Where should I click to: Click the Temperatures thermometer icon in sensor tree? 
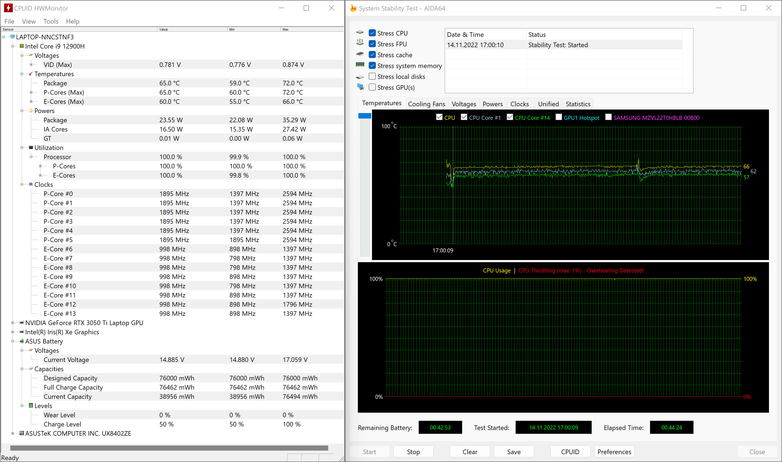click(x=30, y=74)
